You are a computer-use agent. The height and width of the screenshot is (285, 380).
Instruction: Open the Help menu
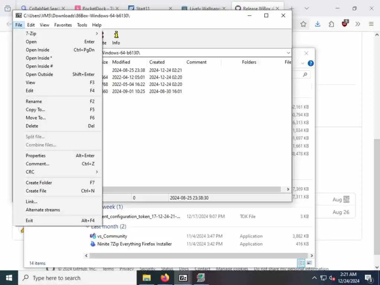(97, 25)
